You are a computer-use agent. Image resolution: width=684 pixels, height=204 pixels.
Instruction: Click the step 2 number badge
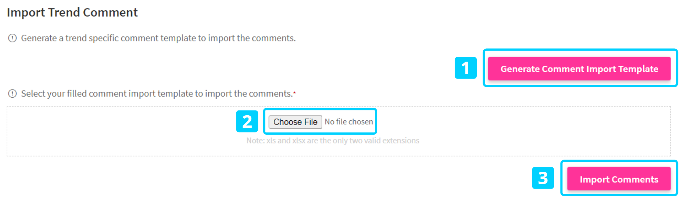coord(247,121)
